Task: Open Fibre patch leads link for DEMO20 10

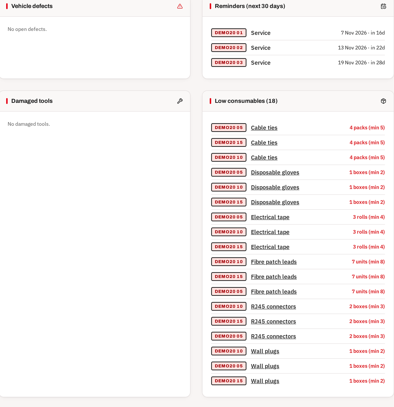Action: [x=274, y=262]
